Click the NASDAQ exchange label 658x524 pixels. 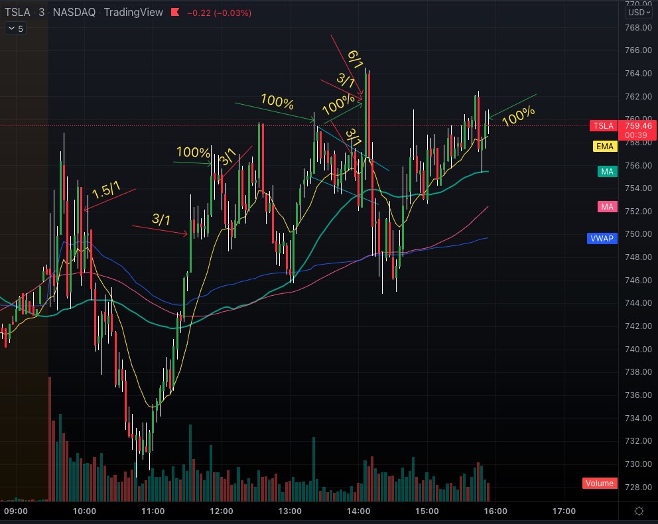(74, 12)
